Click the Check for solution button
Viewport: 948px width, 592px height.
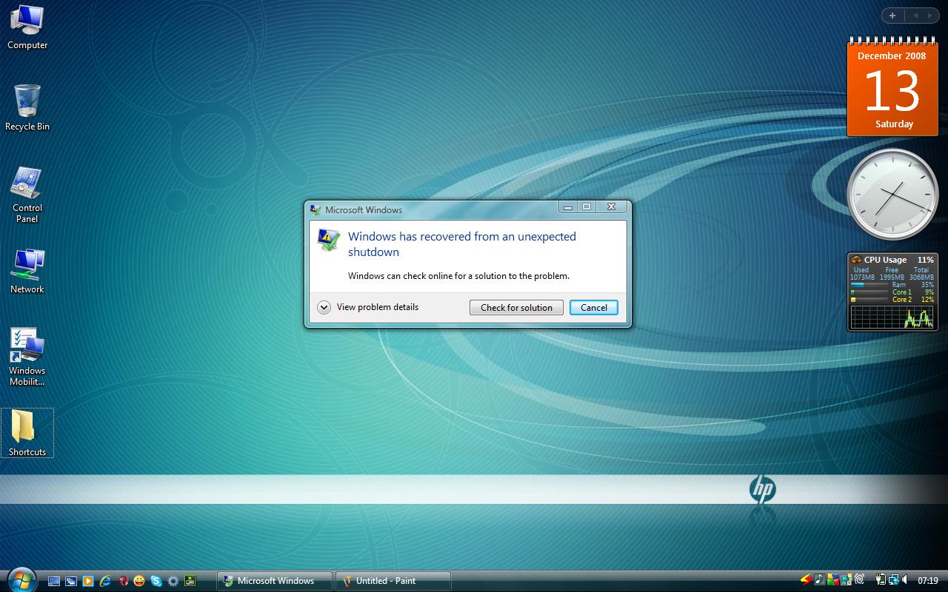pos(516,307)
